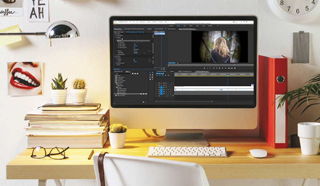Click the Extract button in Program Monitor
The image size is (320, 186).
tap(231, 68)
